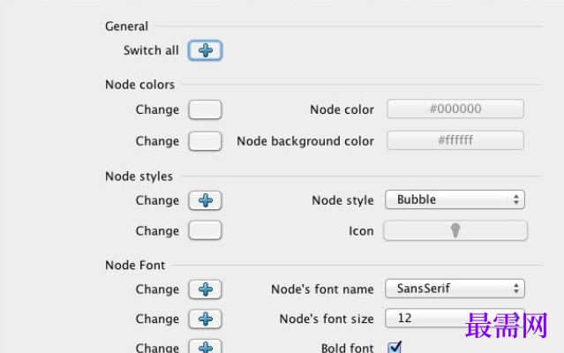Click plus toggle for Node's font size

[x=205, y=319]
